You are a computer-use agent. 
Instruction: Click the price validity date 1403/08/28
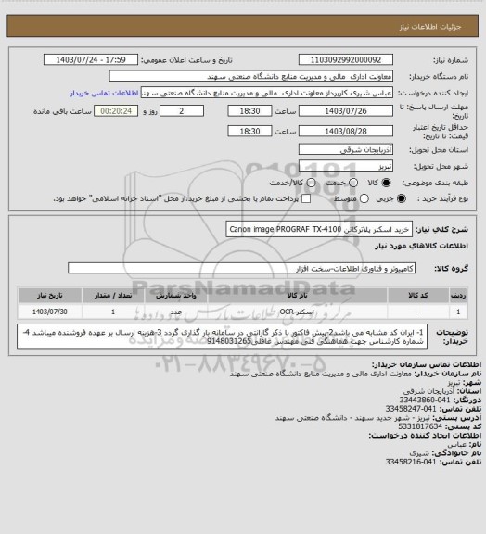tap(346, 131)
